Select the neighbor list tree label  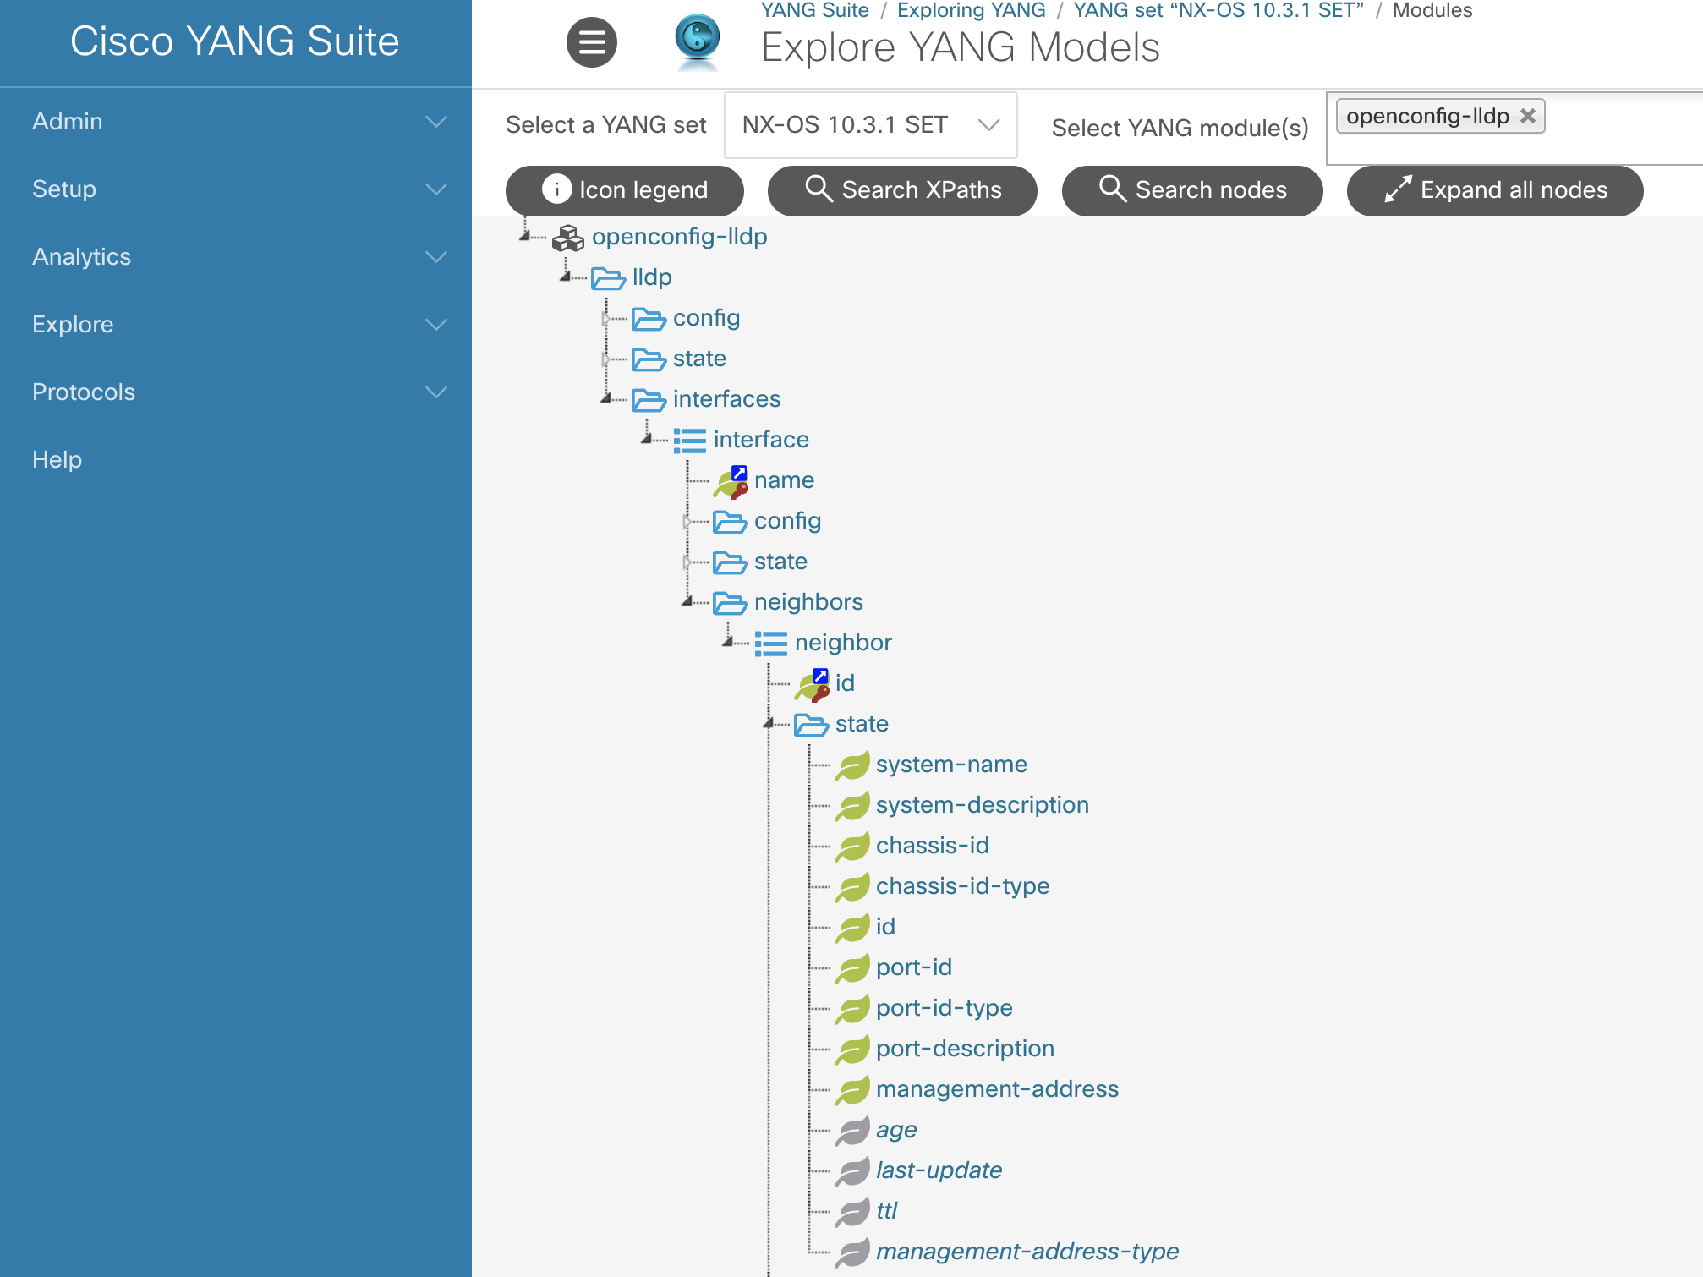pyautogui.click(x=843, y=643)
